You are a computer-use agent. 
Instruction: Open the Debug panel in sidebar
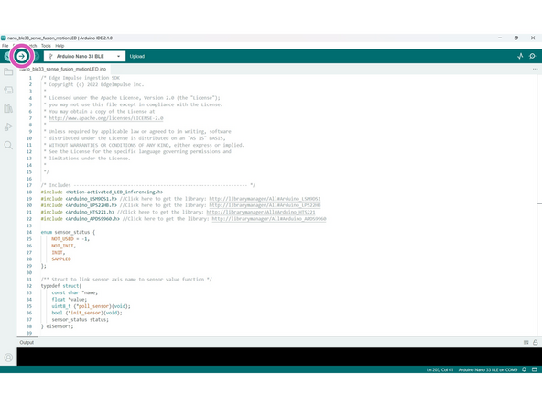(x=8, y=127)
